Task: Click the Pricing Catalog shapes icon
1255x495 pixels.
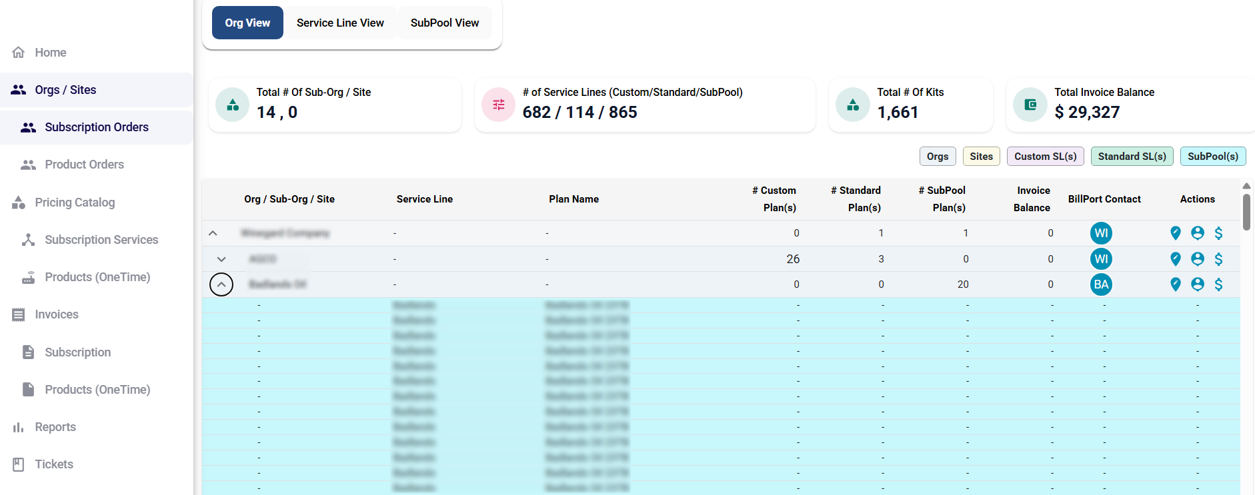Action: pos(19,203)
